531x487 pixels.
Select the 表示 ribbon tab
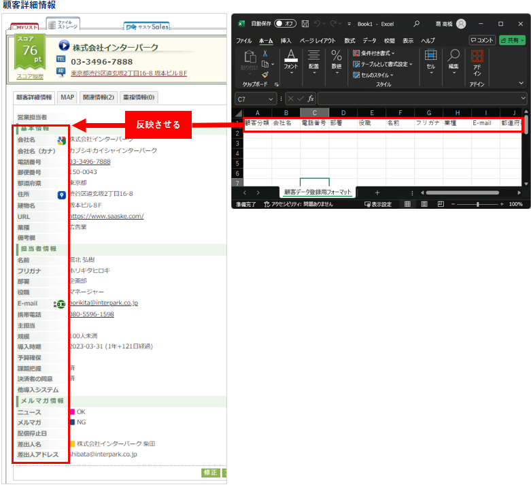point(408,41)
